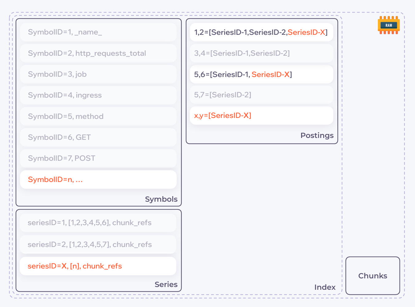Click the orange 'x,y=[SeriesID-X]' row
Viewport: 415px width, 307px height.
click(x=262, y=115)
